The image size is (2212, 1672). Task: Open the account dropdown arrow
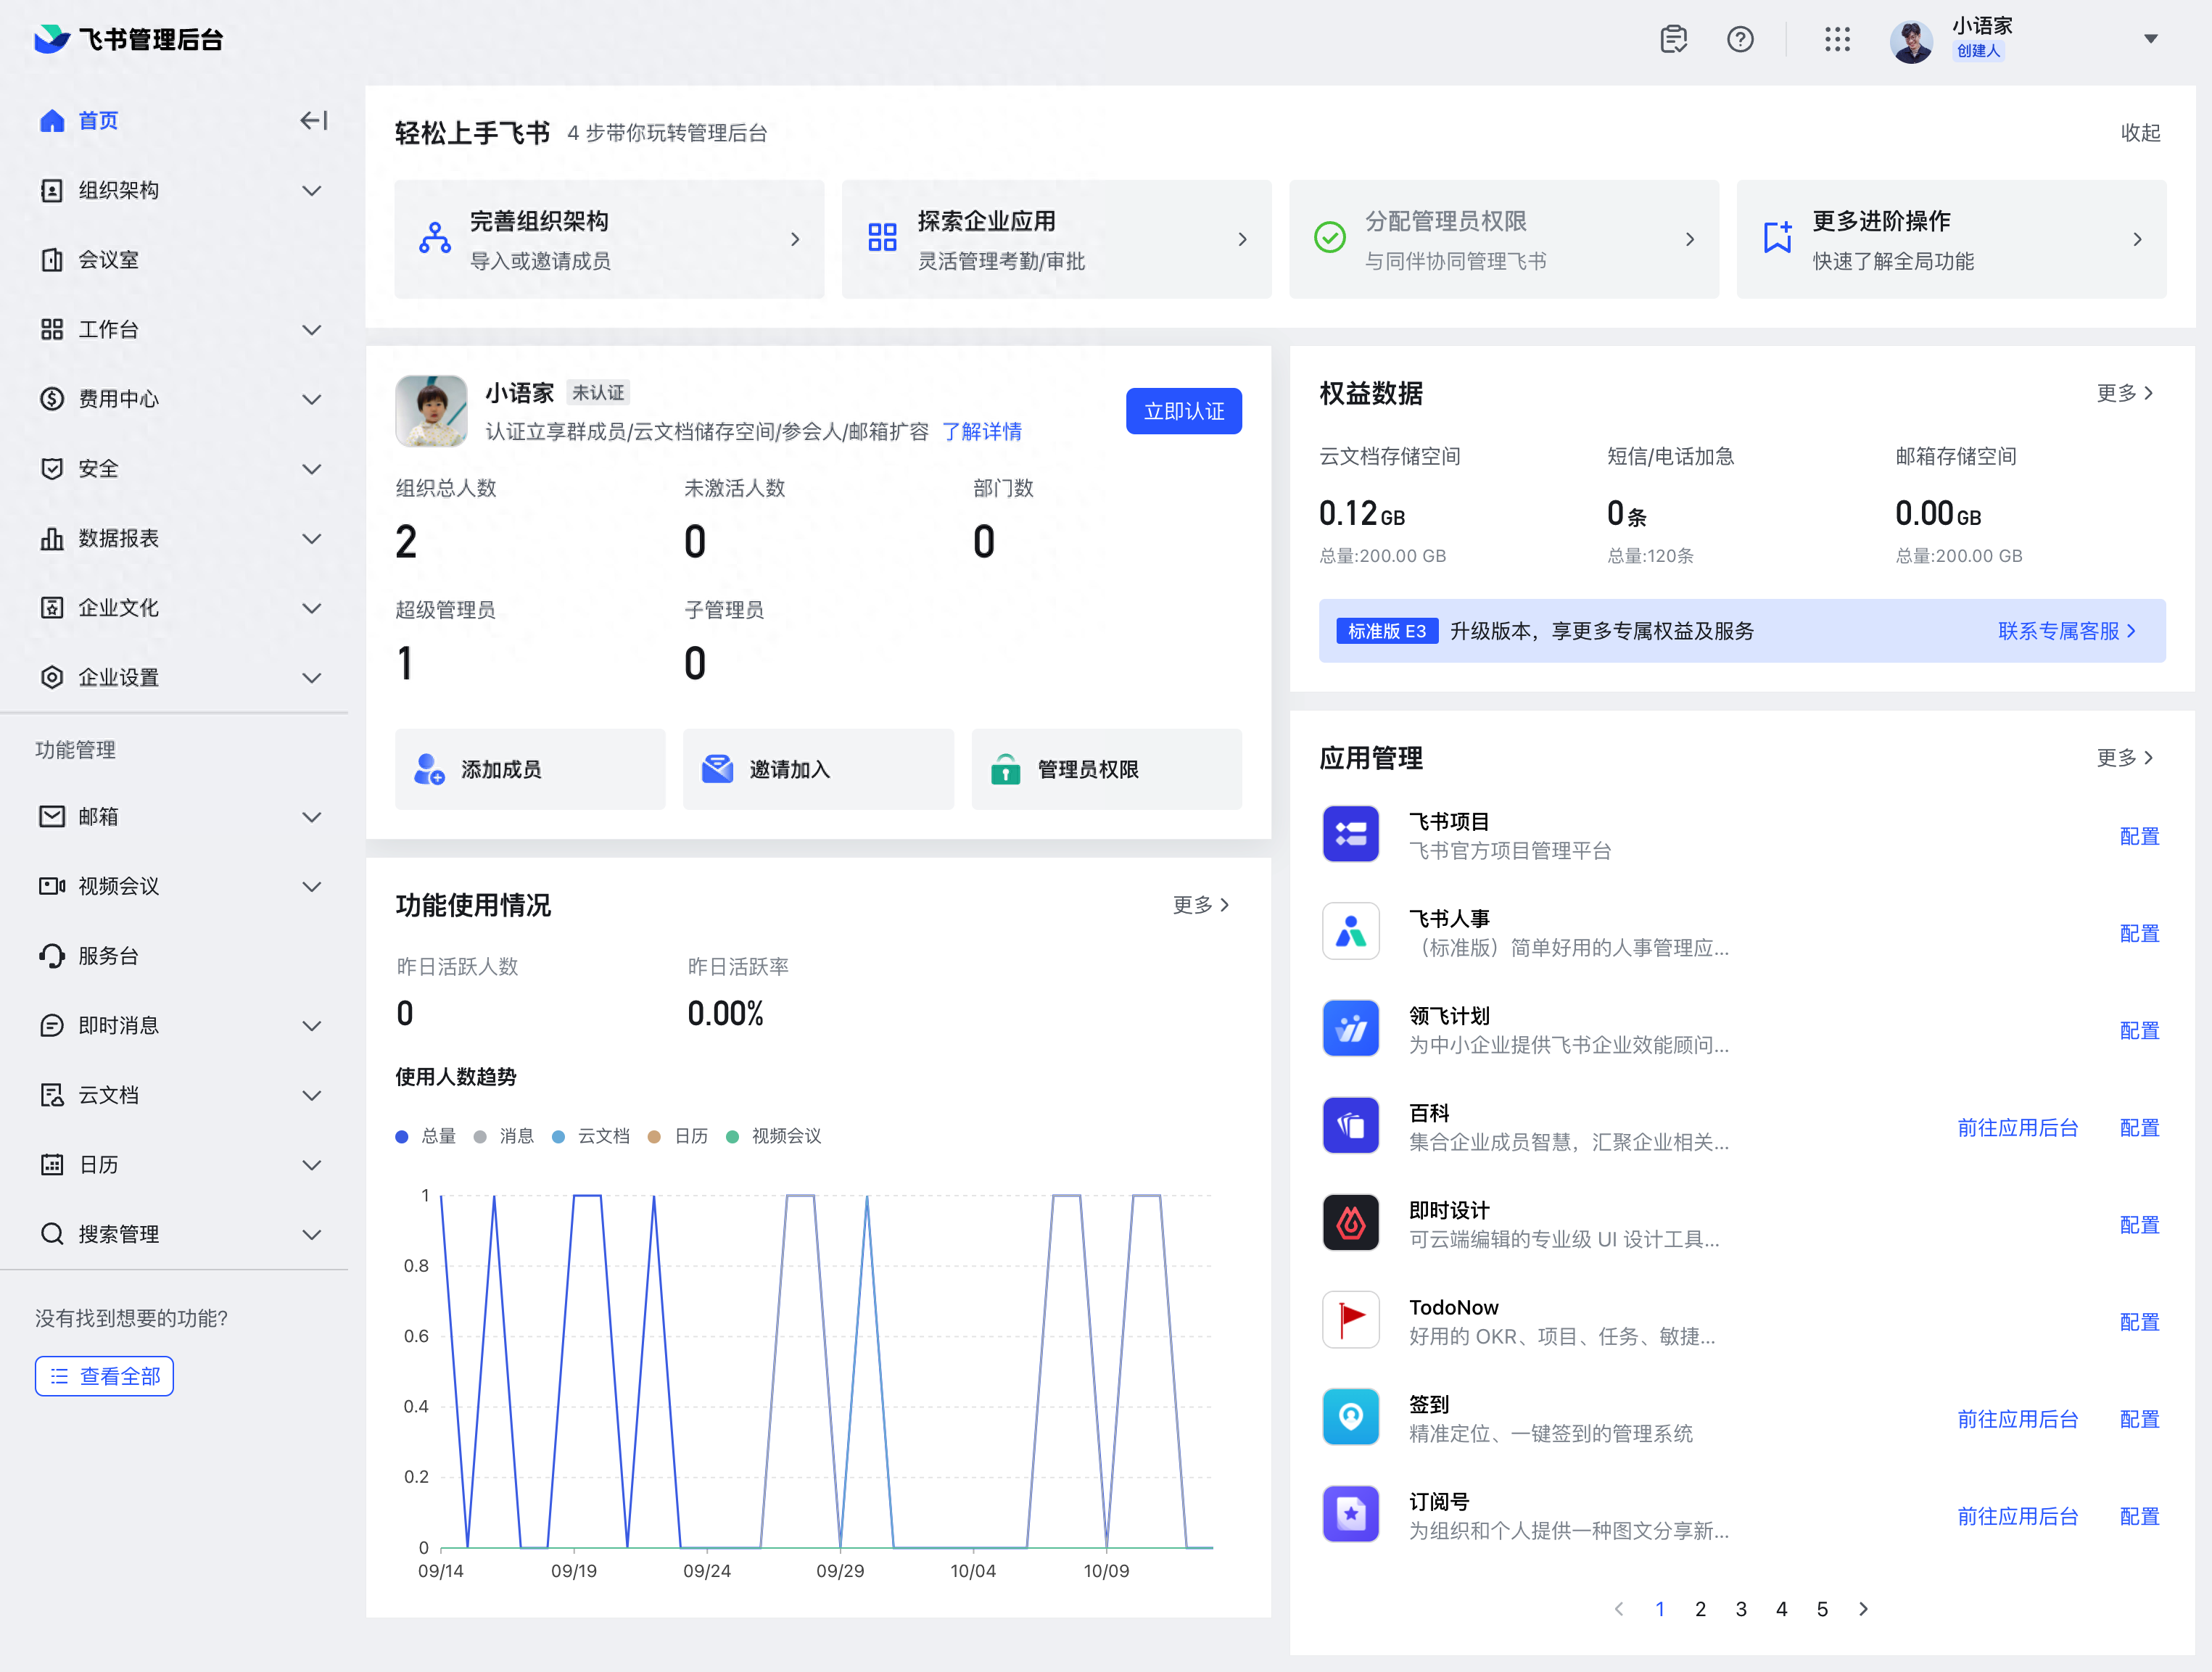2151,40
